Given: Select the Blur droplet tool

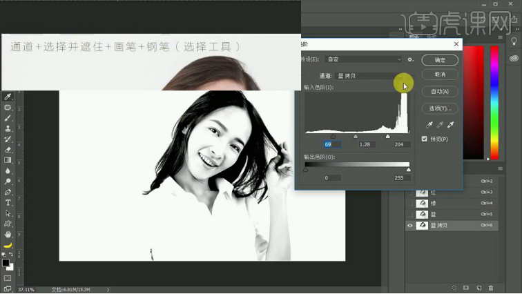Looking at the screenshot, I should pos(8,171).
